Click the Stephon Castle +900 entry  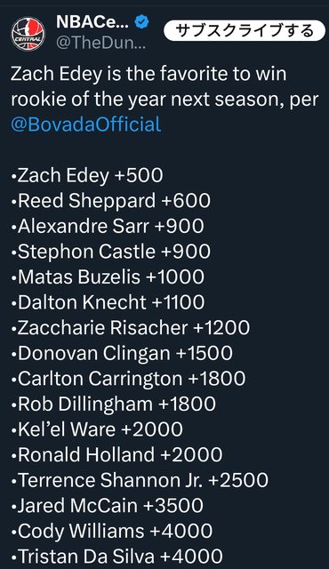111,252
